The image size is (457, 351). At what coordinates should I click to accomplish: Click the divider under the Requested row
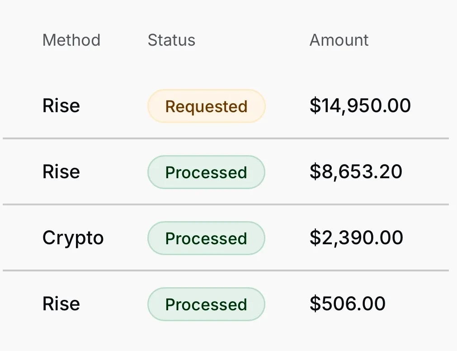[x=226, y=138]
